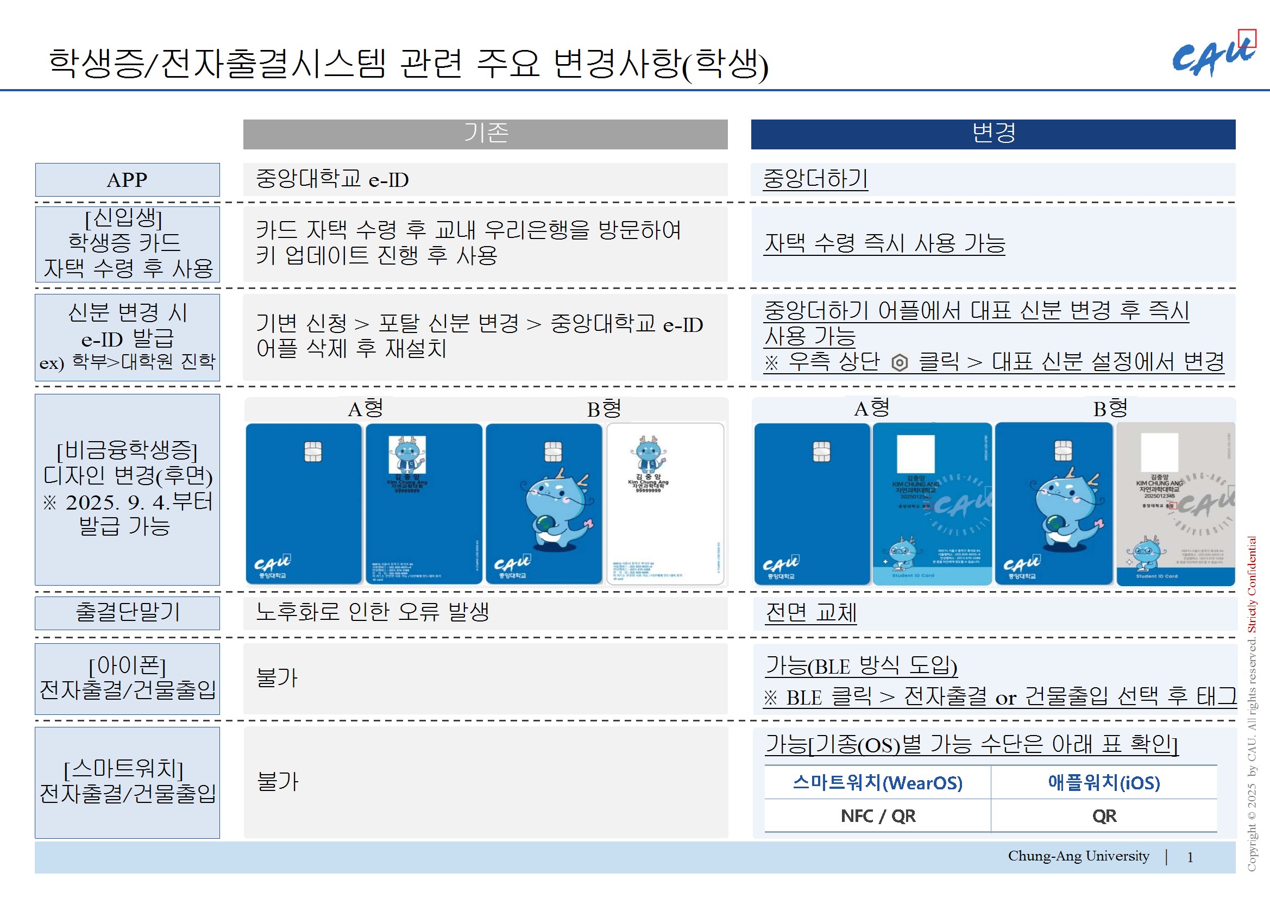Click the 기존 B형 white card back

coord(665,504)
